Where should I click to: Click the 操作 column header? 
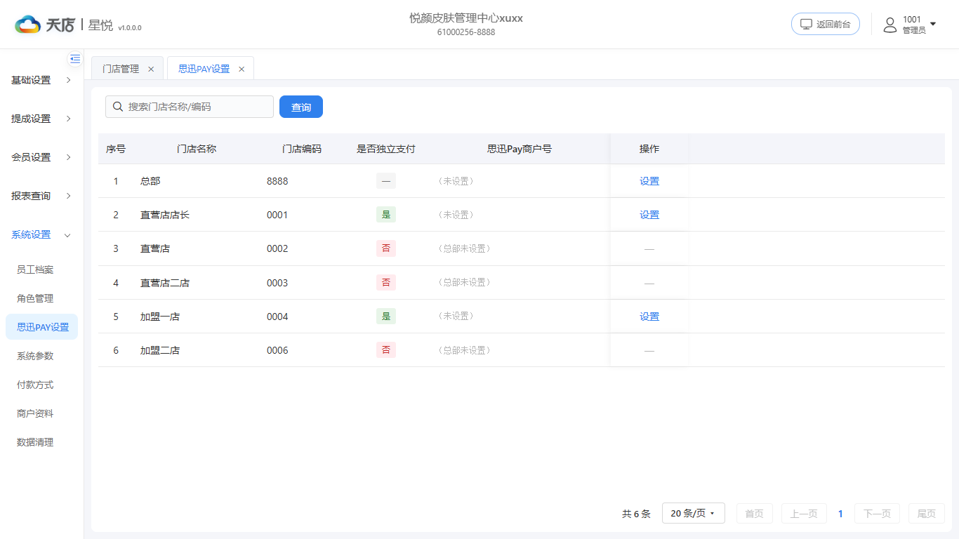click(649, 149)
